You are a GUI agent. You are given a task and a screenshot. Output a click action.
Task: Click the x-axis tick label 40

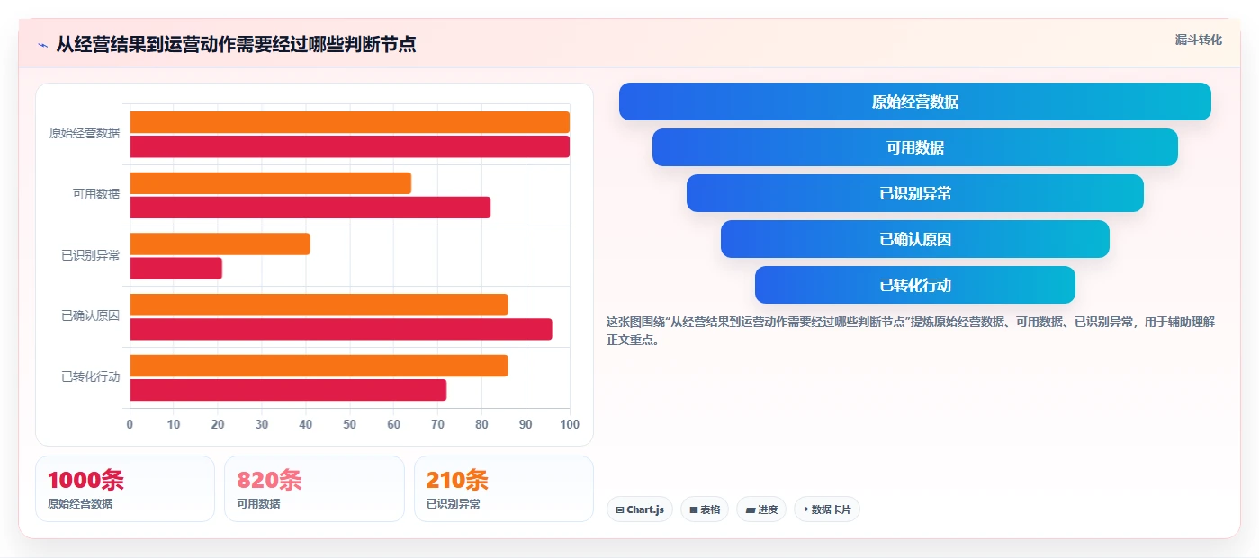tap(306, 424)
